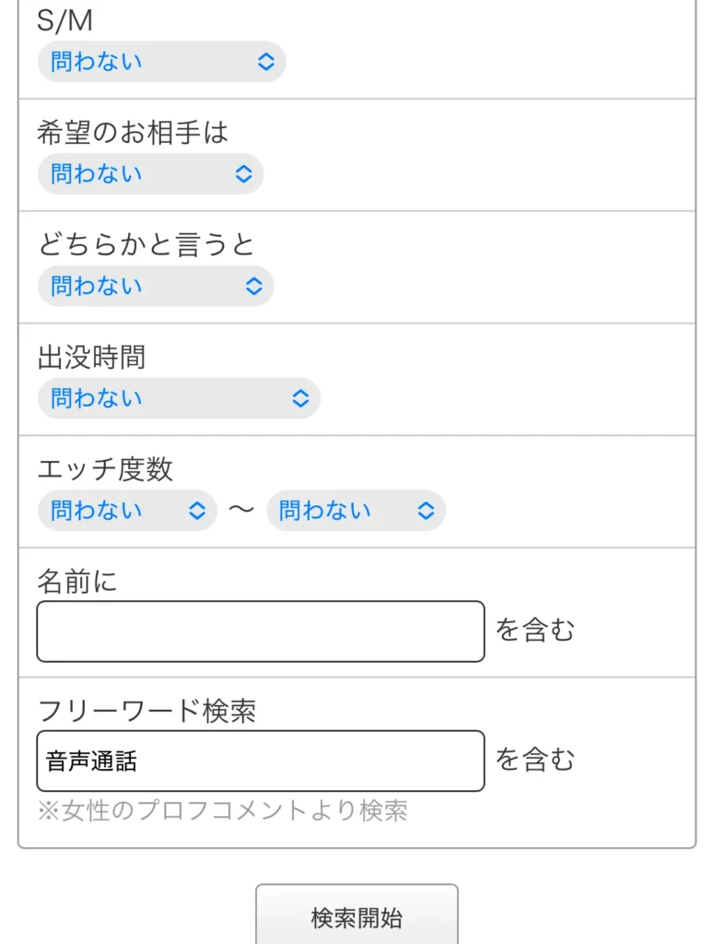Click the chevron icon on 希望のお相手は selector
714x944 pixels.
click(x=242, y=174)
